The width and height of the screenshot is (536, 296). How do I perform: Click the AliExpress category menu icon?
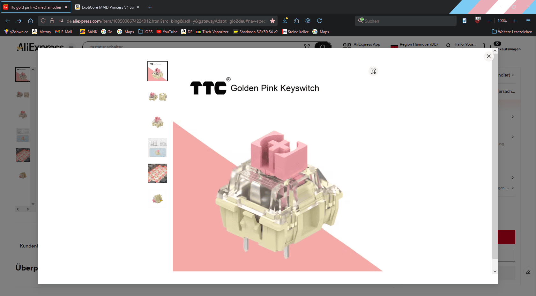pyautogui.click(x=71, y=47)
